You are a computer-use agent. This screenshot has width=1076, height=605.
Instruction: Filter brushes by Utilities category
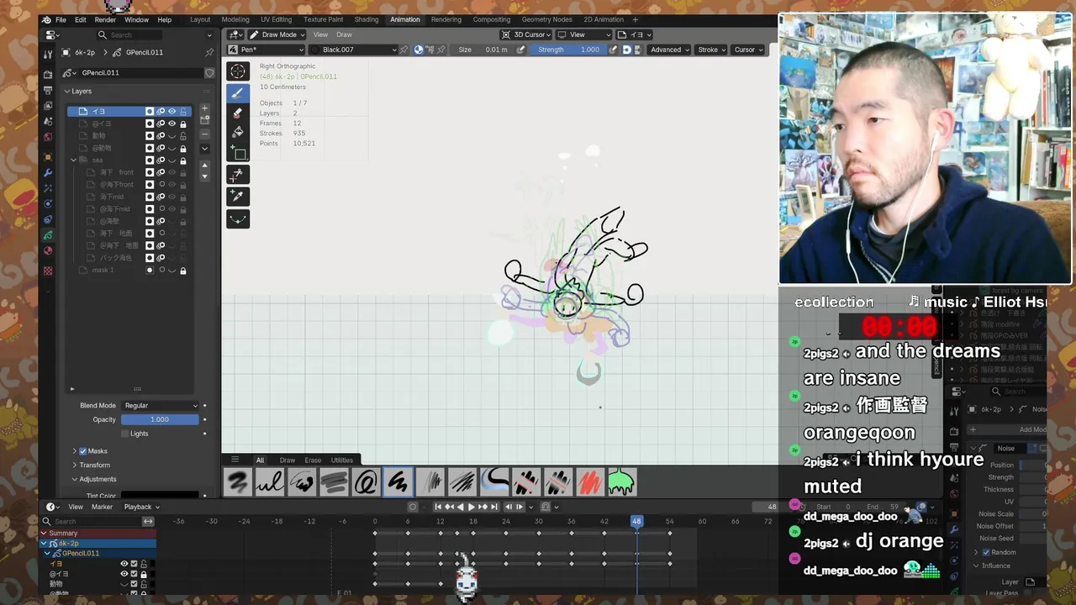[341, 460]
